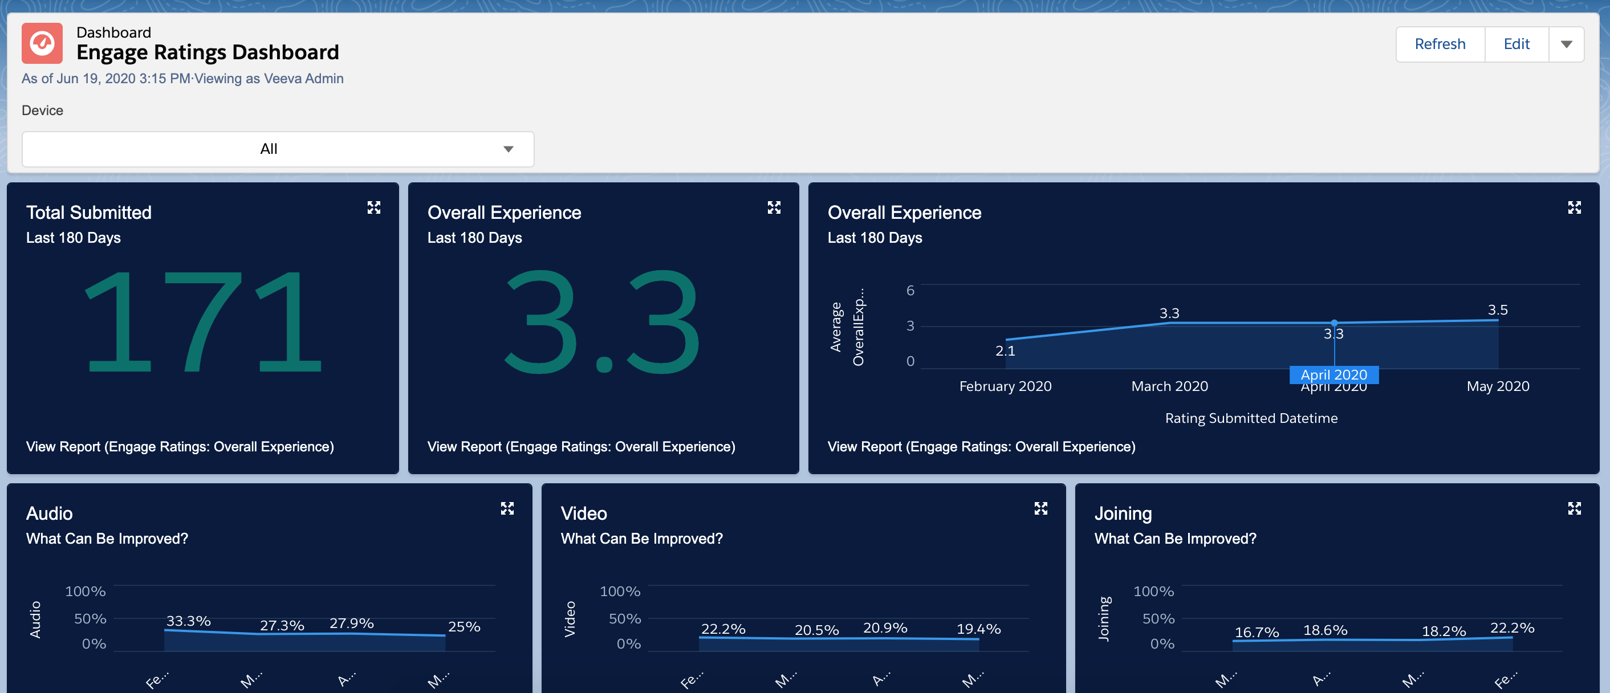Expand the Joining chart widget

point(1574,508)
